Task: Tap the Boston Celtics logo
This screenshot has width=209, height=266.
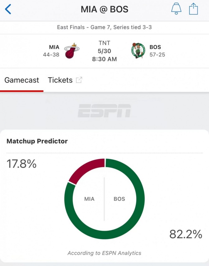Action: 138,51
